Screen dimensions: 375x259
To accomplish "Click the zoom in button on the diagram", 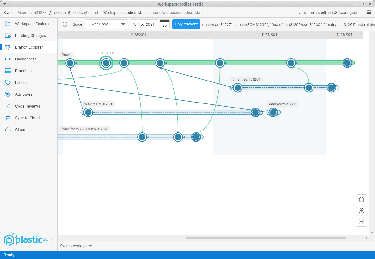I will pos(361,211).
